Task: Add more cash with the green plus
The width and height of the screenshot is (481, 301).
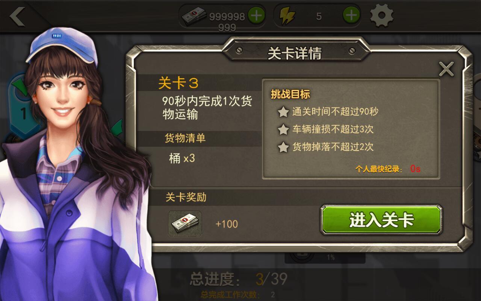Action: 257,15
